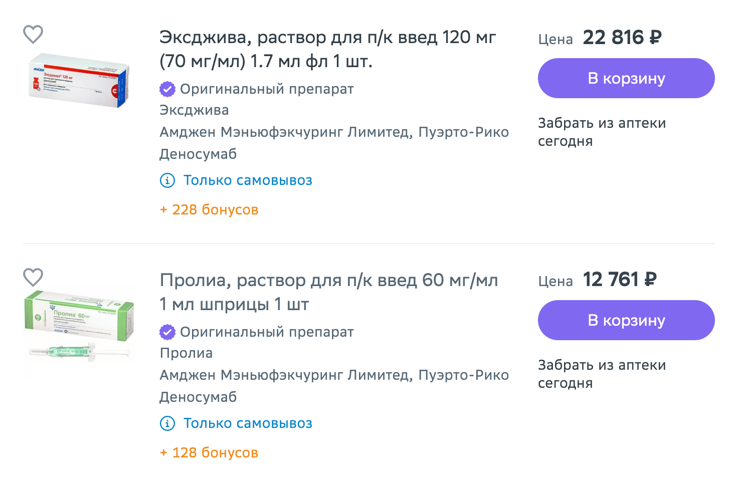Click 'Только самовывоз' link under Пролиа
741x491 pixels.
(248, 423)
